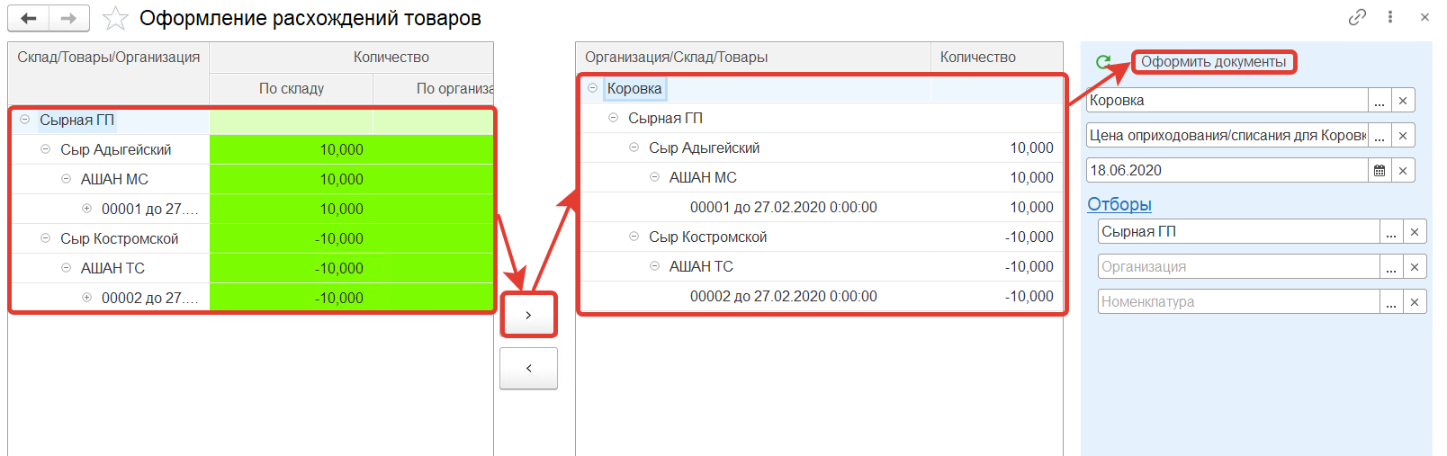Screen dimensions: 1447x456
Task: Click the forward navigation arrow
Action: pyautogui.click(x=69, y=18)
